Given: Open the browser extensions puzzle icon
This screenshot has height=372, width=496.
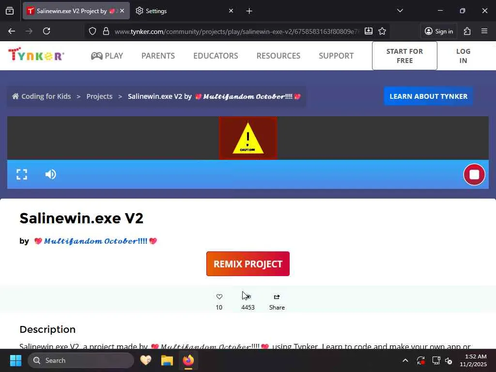Looking at the screenshot, I should [x=467, y=31].
